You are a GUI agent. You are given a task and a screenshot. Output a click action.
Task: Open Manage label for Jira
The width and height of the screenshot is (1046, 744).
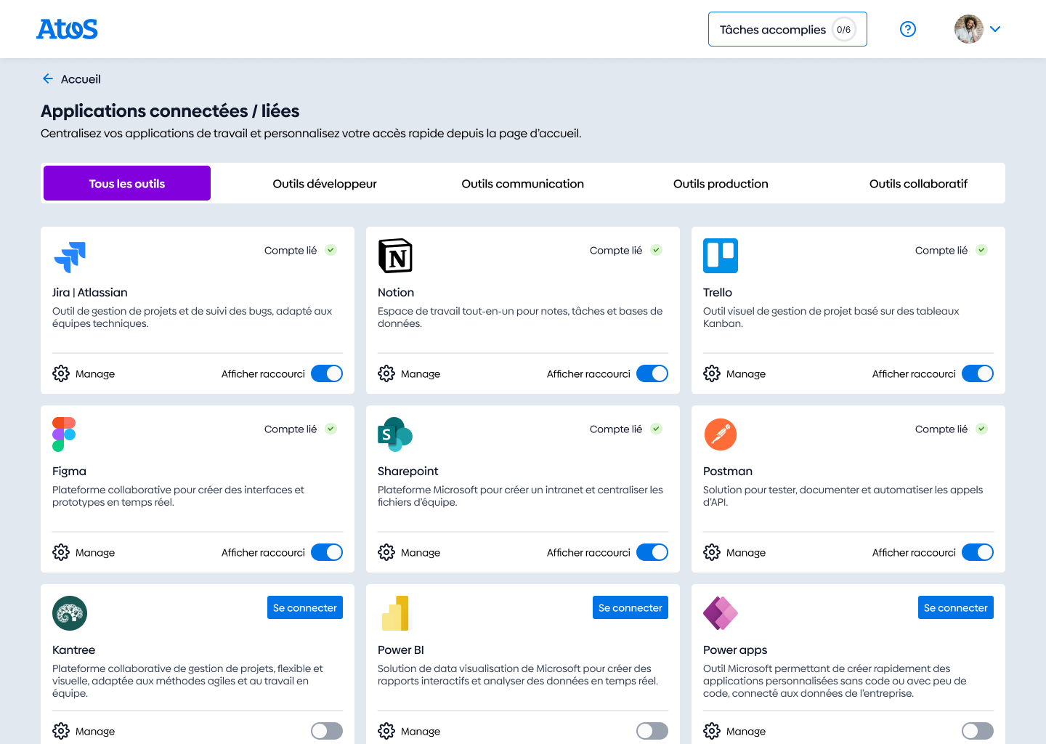pyautogui.click(x=95, y=374)
